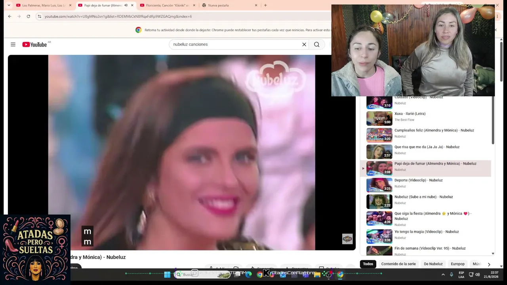Open the Windows Start menu
Viewport: 507px width, 285px height.
coord(167,274)
